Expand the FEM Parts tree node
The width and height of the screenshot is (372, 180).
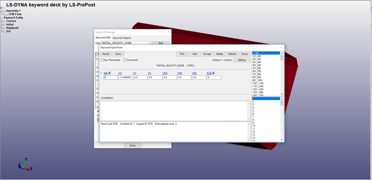[4, 14]
